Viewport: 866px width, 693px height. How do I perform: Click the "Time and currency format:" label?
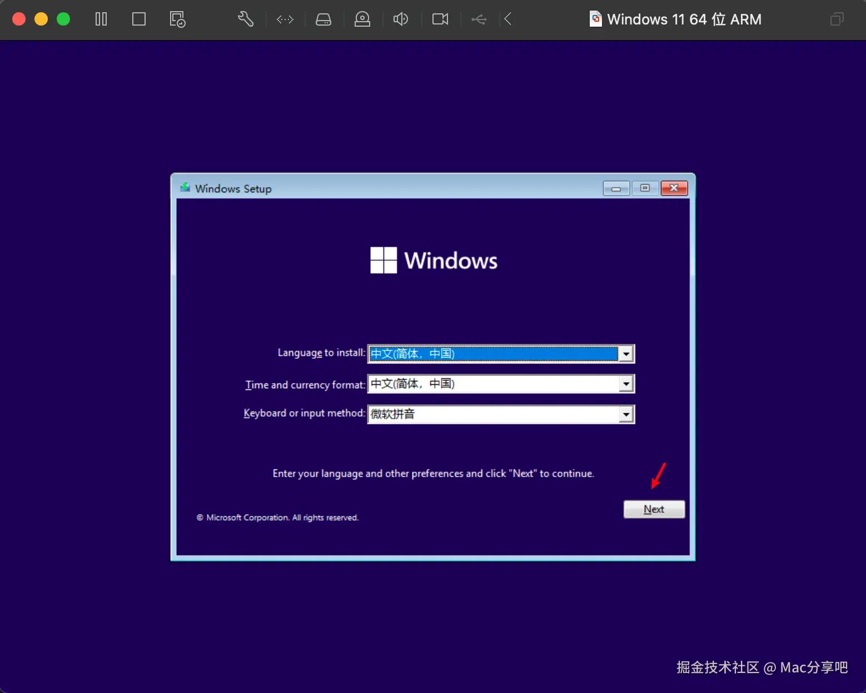[305, 385]
